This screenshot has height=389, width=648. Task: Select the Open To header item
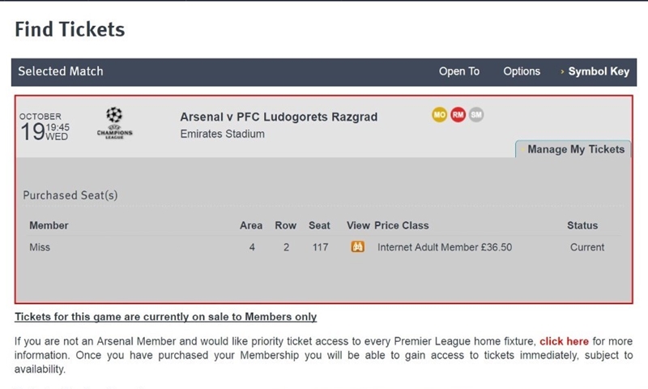pyautogui.click(x=459, y=71)
